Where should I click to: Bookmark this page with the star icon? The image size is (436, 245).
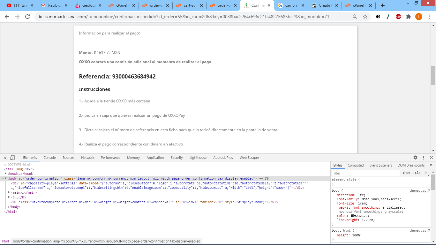pyautogui.click(x=365, y=17)
